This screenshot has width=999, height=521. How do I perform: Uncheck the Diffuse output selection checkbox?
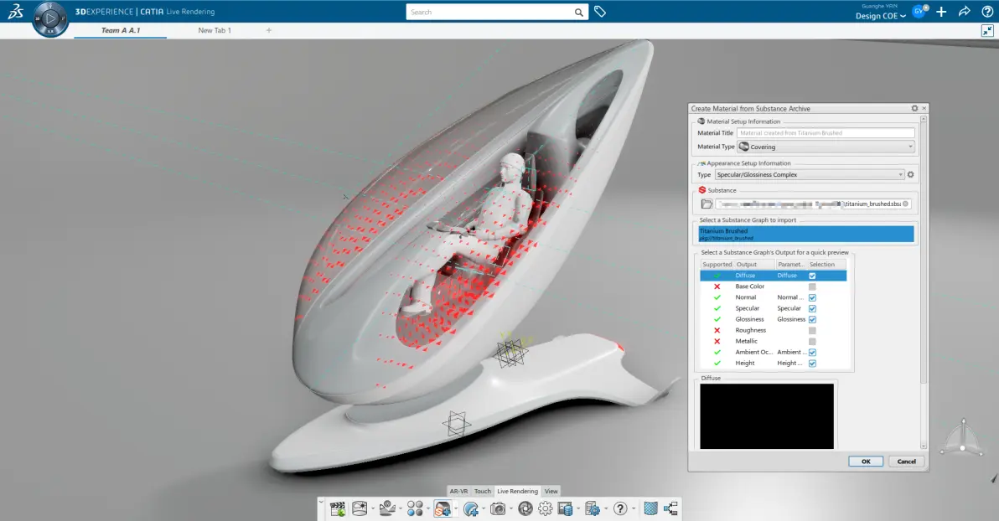pos(812,276)
